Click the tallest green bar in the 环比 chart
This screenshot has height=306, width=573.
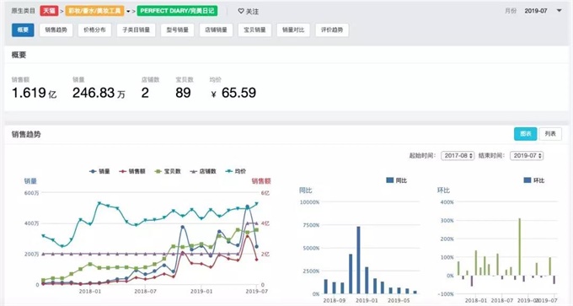(x=520, y=247)
